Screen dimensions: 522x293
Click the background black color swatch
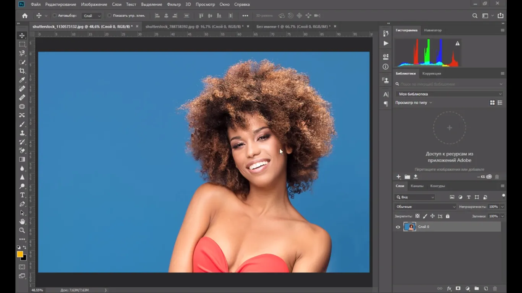(x=24, y=258)
